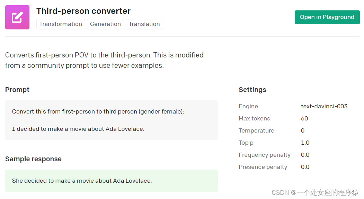Screen dimensions: 364x199
Task: Click the Prompt heading
Action: tap(17, 90)
